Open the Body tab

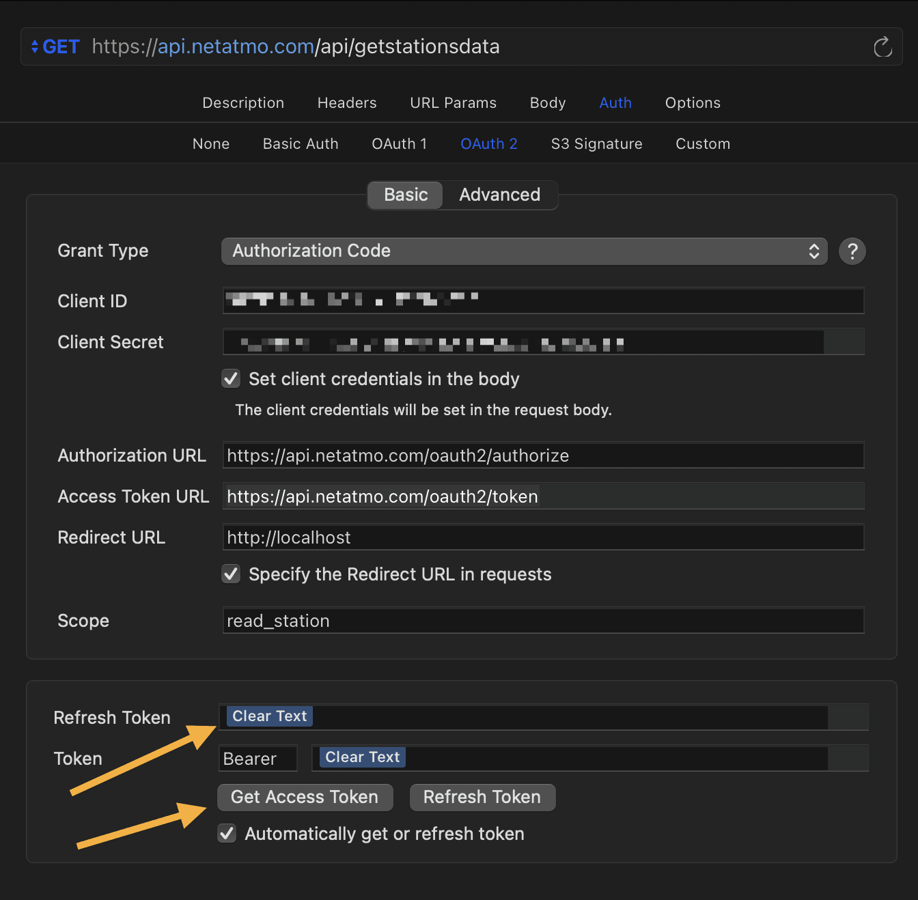pyautogui.click(x=548, y=102)
